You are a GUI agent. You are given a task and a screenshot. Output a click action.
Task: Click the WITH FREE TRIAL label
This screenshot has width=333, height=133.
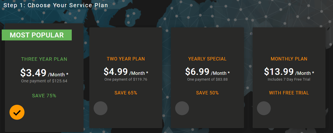pos(289,93)
